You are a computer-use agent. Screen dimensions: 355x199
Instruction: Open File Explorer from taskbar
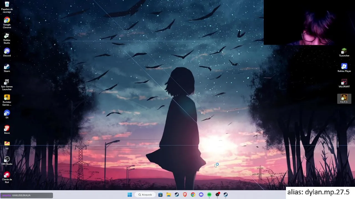coord(168,195)
